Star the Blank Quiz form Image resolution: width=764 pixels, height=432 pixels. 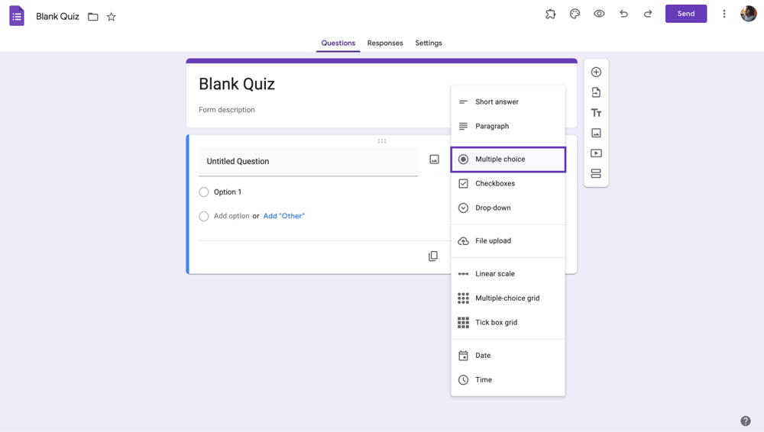pyautogui.click(x=112, y=17)
